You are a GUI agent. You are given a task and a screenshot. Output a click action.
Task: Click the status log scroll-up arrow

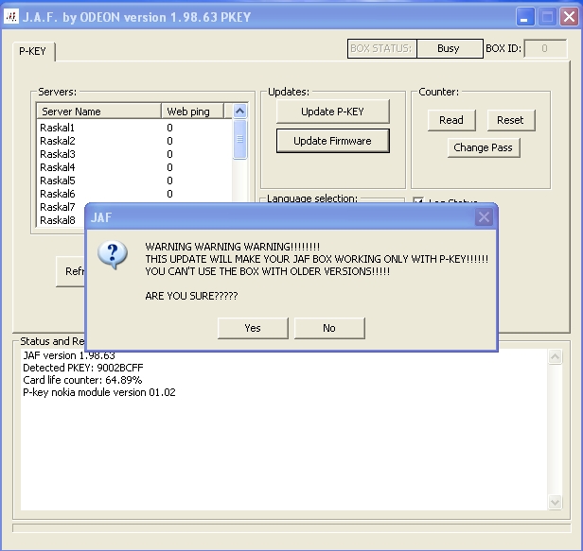pos(556,357)
